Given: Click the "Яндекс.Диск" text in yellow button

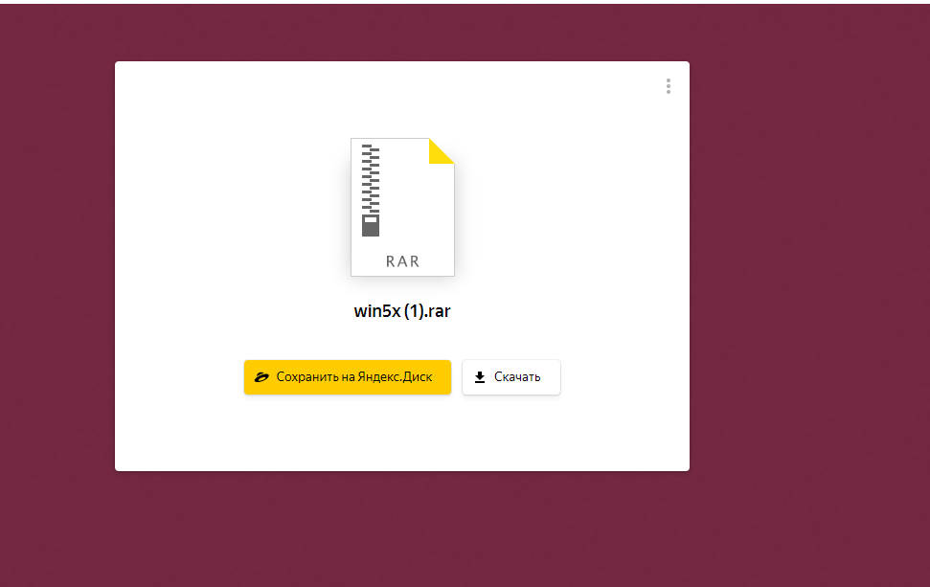Looking at the screenshot, I should (x=394, y=377).
